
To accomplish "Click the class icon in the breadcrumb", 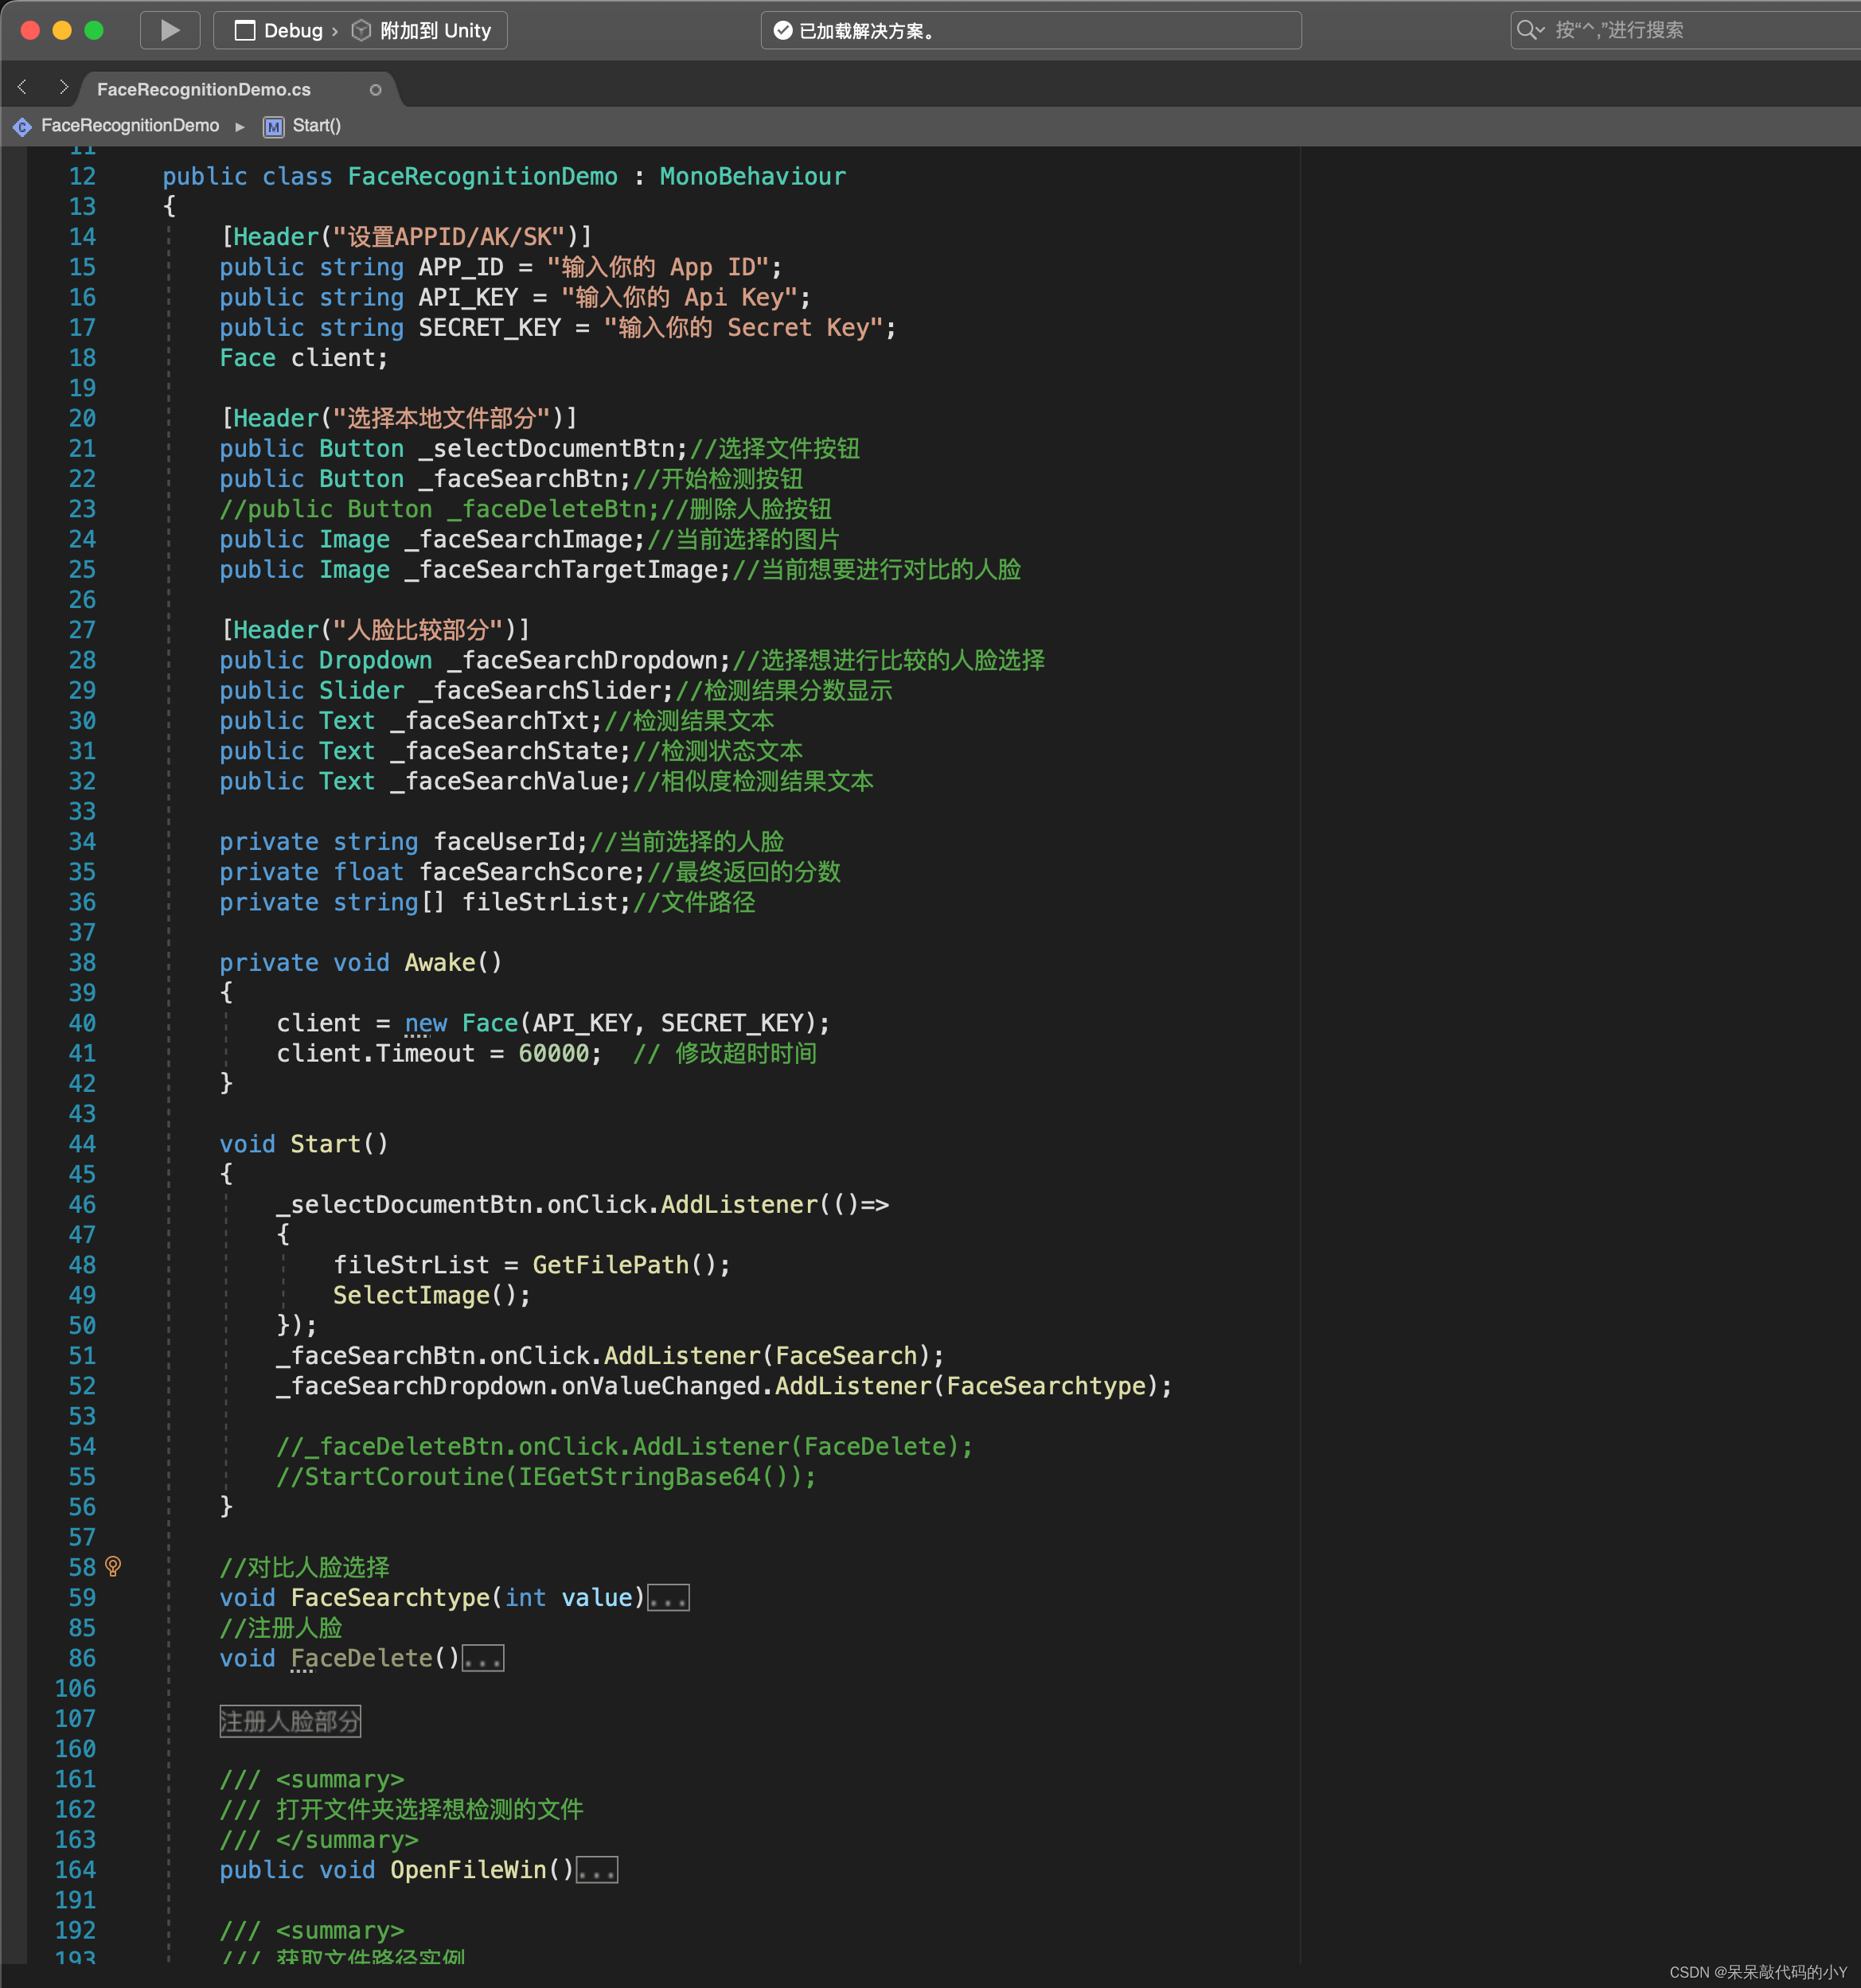I will point(22,126).
